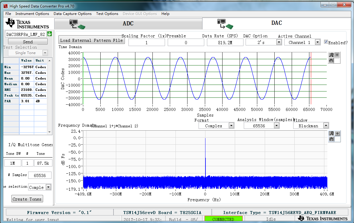Image resolution: width=354 pixels, height=223 pixels.
Task: Click the Unit column header in statistics table
Action: click(40, 60)
